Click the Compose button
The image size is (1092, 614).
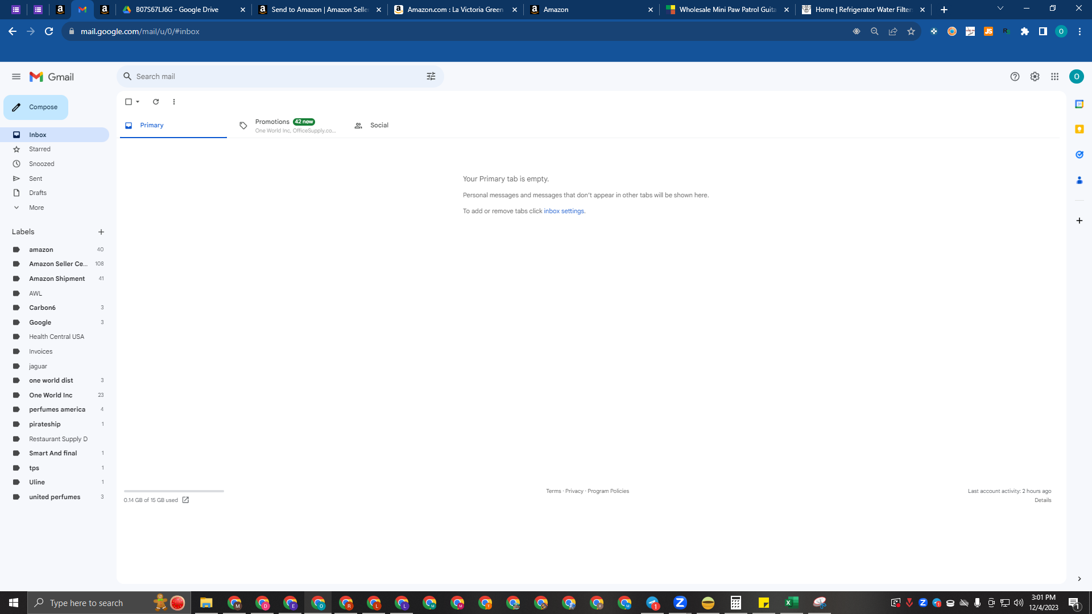[36, 107]
